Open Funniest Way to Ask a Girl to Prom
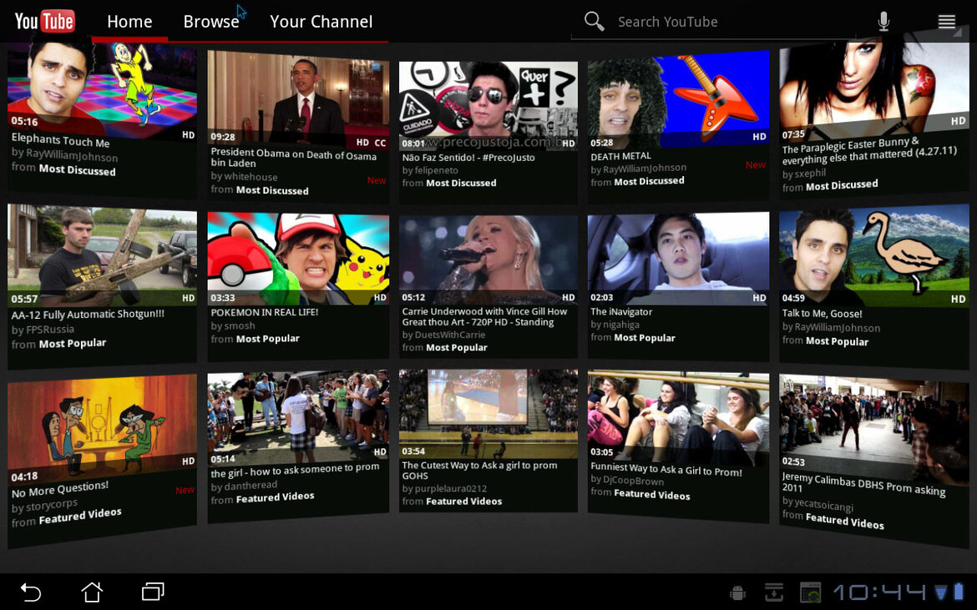This screenshot has width=977, height=610. (679, 419)
